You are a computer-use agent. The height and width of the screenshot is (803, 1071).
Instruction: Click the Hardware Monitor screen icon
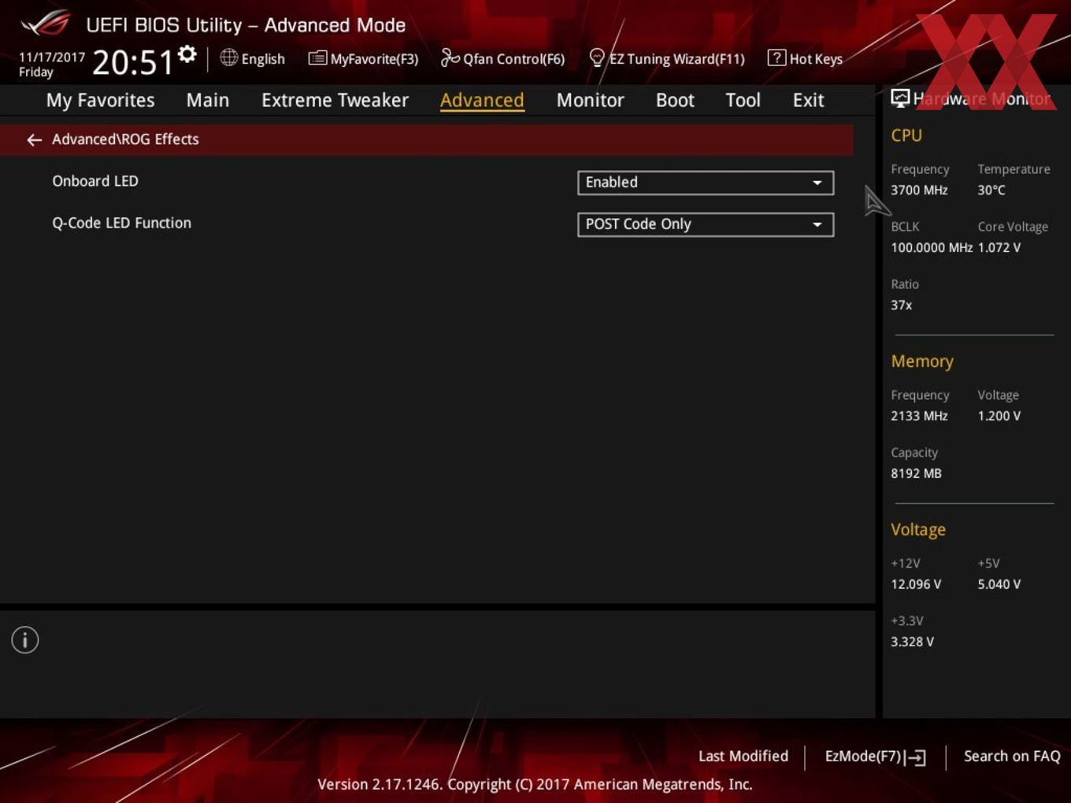click(900, 98)
